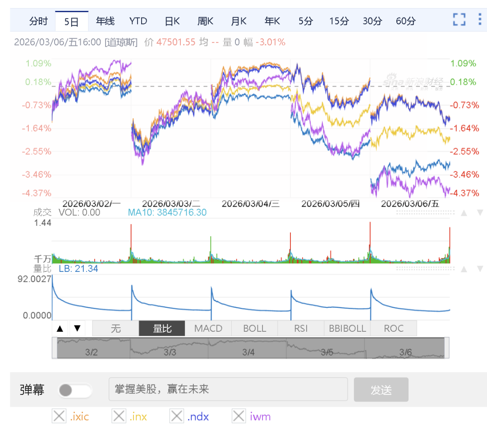This screenshot has width=487, height=426.
Task: Select the 30分 interval tab
Action: [x=372, y=21]
